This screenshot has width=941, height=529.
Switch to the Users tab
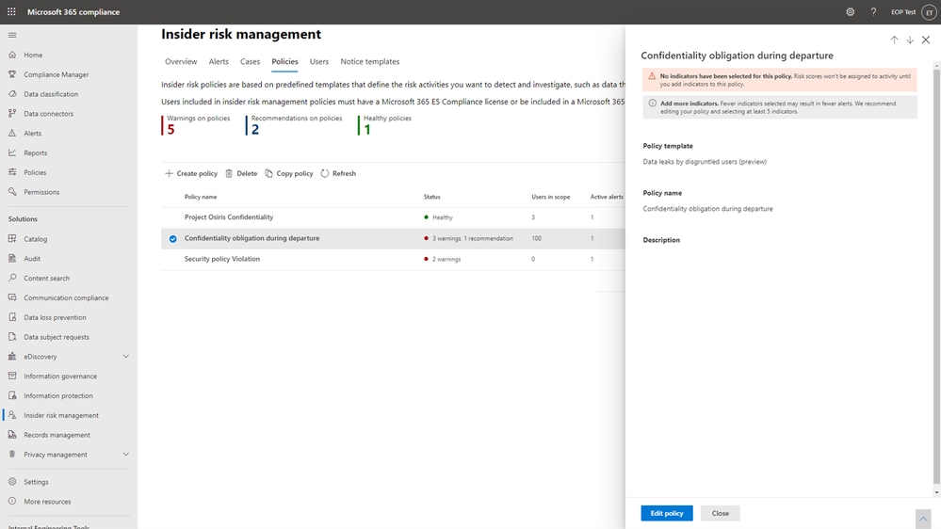click(319, 62)
